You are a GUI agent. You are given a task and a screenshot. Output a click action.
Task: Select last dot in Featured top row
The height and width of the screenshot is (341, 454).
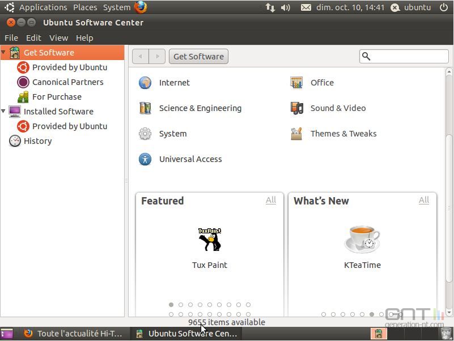[x=248, y=305]
